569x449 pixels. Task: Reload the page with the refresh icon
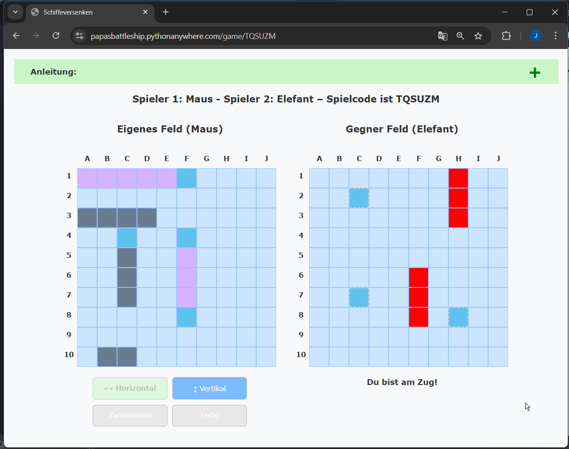pos(56,36)
